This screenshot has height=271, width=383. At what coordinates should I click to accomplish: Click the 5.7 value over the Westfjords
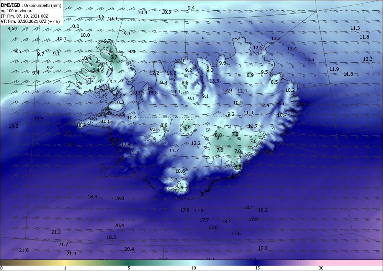pyautogui.click(x=114, y=57)
